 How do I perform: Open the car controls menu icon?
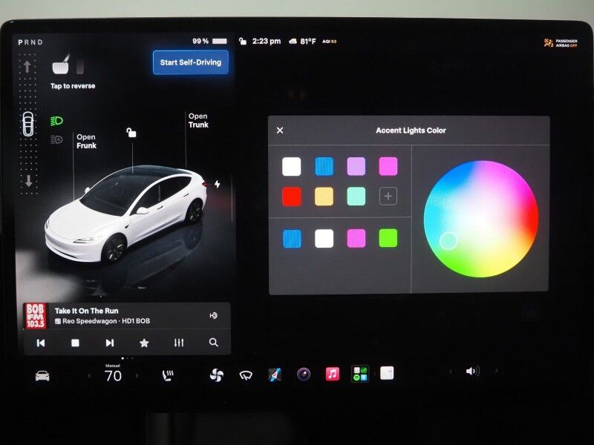tap(42, 376)
